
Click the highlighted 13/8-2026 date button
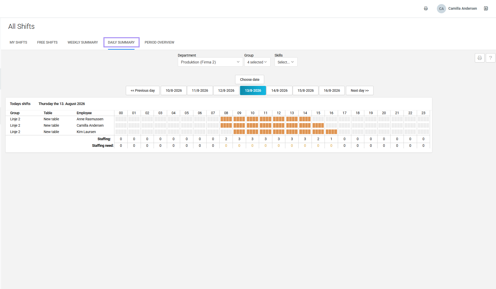tap(253, 90)
